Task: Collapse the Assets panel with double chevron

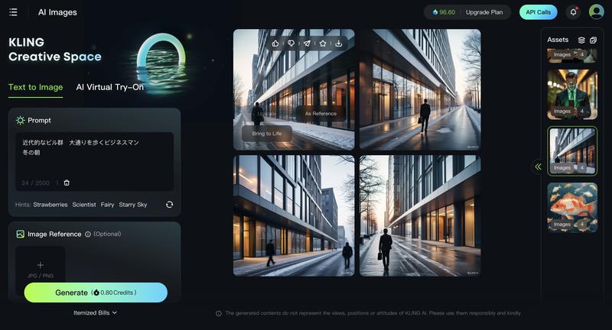Action: (x=539, y=167)
